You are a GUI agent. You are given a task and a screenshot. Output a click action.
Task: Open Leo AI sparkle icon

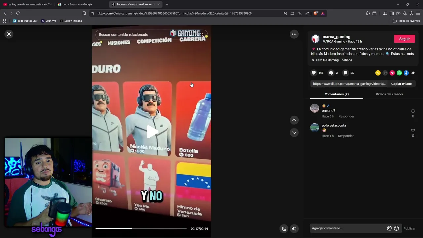click(x=405, y=13)
